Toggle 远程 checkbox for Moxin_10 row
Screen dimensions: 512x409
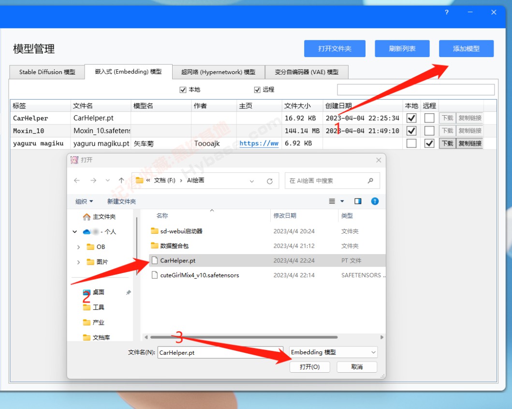tap(429, 131)
